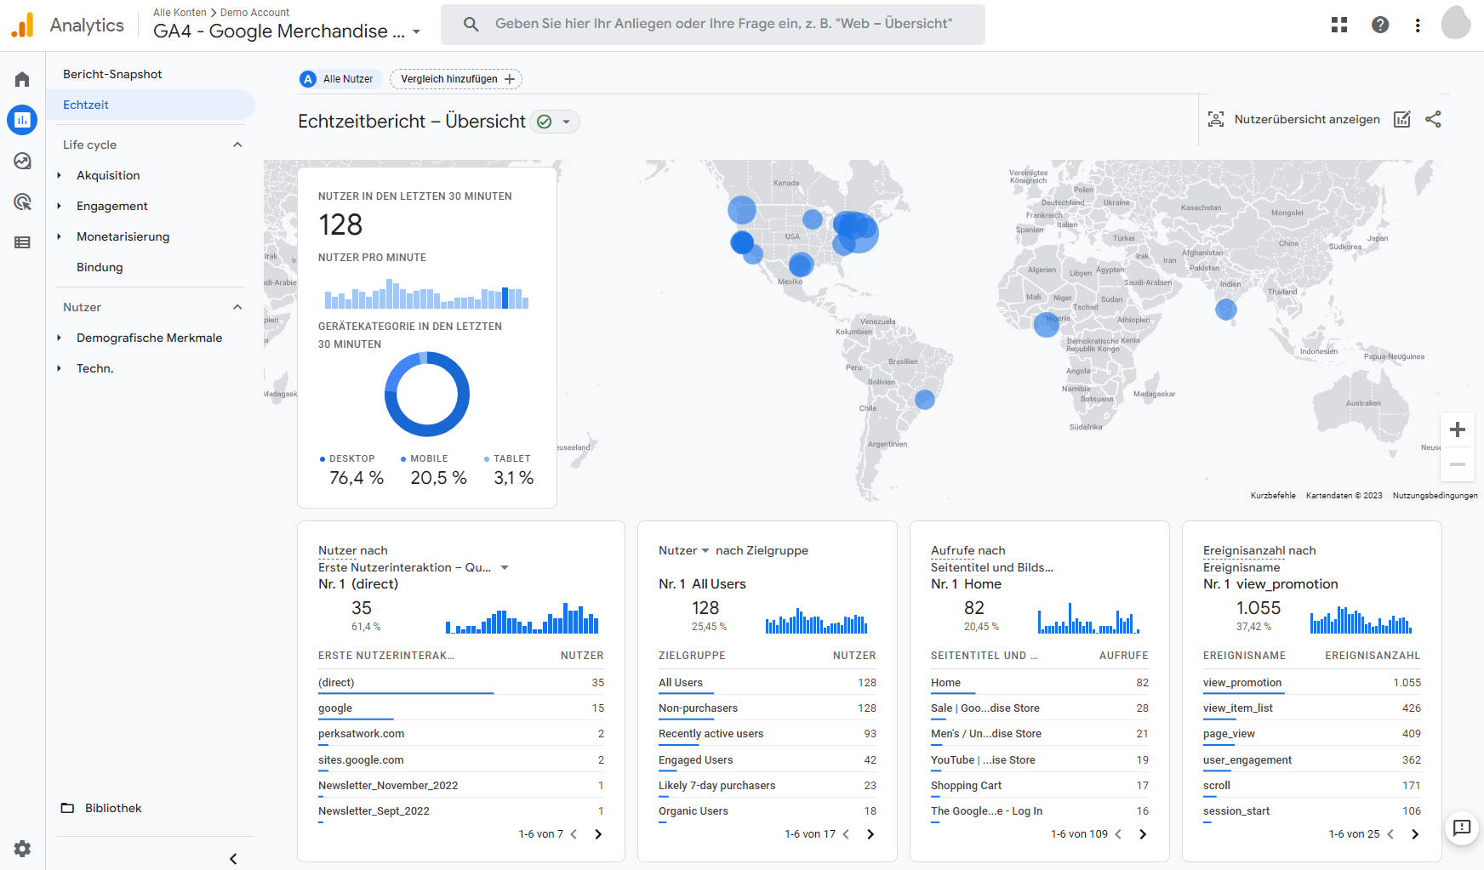Select the view_item_list row
Screen dimensions: 1484x870
[x=1312, y=708]
